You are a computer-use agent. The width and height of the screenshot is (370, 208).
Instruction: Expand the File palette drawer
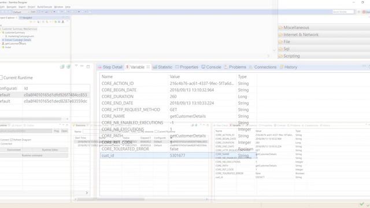324,42
